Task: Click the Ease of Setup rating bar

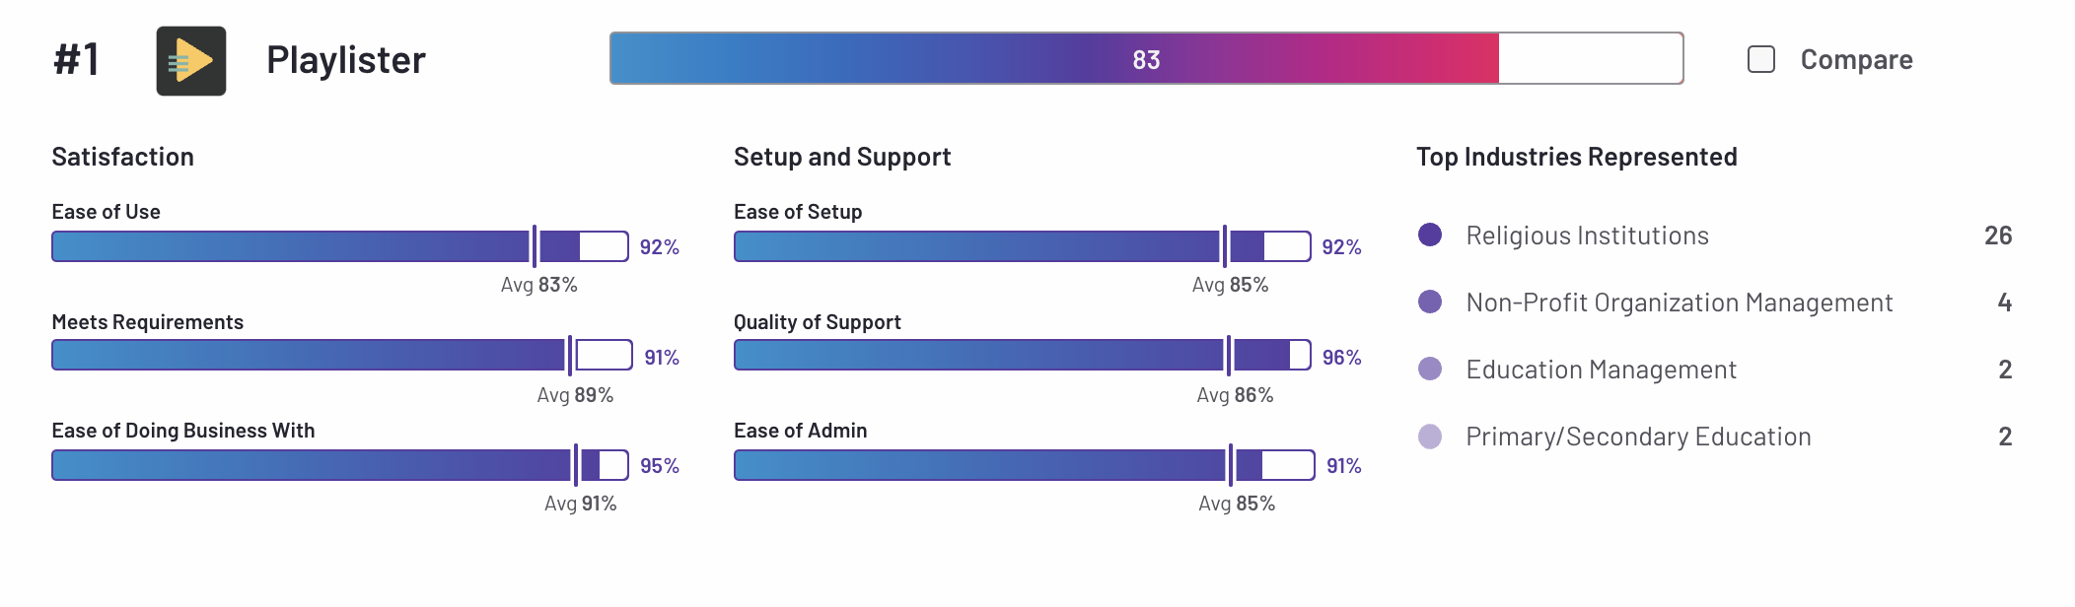Action: (1023, 246)
